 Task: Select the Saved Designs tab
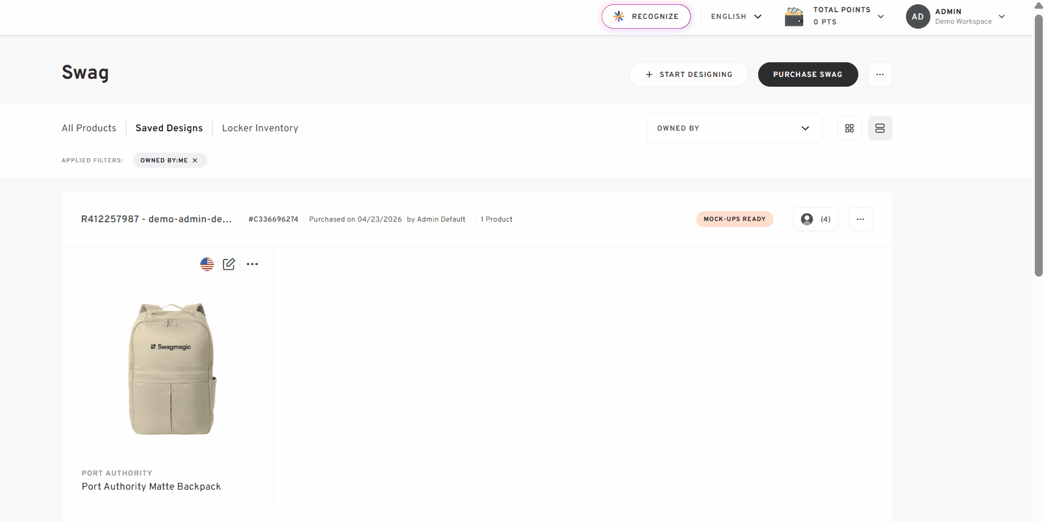(169, 128)
